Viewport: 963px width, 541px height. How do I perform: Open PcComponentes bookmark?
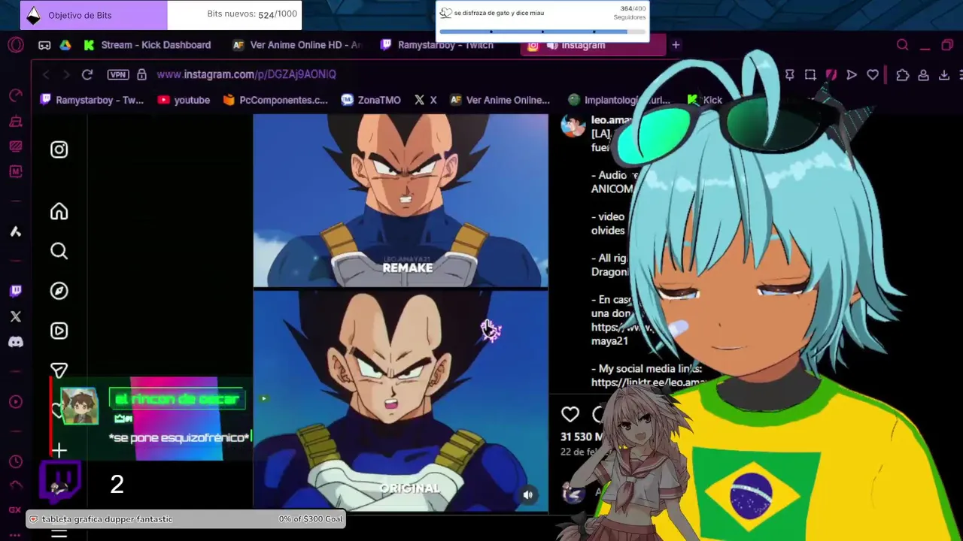tap(275, 100)
